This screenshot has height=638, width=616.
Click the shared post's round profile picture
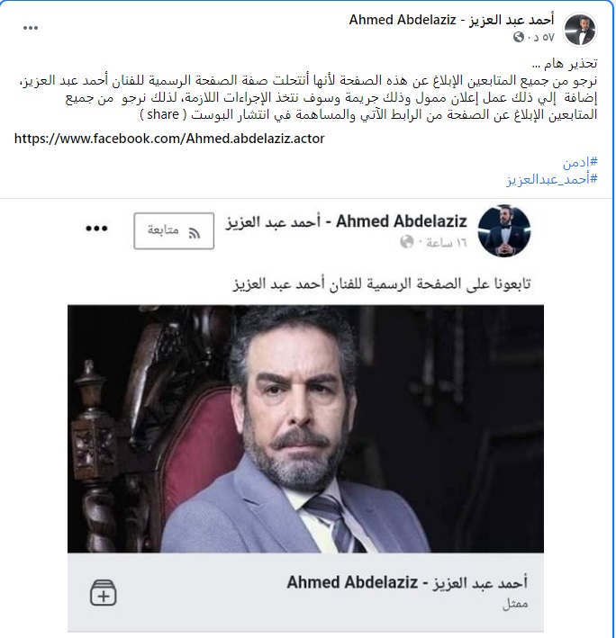[504, 230]
